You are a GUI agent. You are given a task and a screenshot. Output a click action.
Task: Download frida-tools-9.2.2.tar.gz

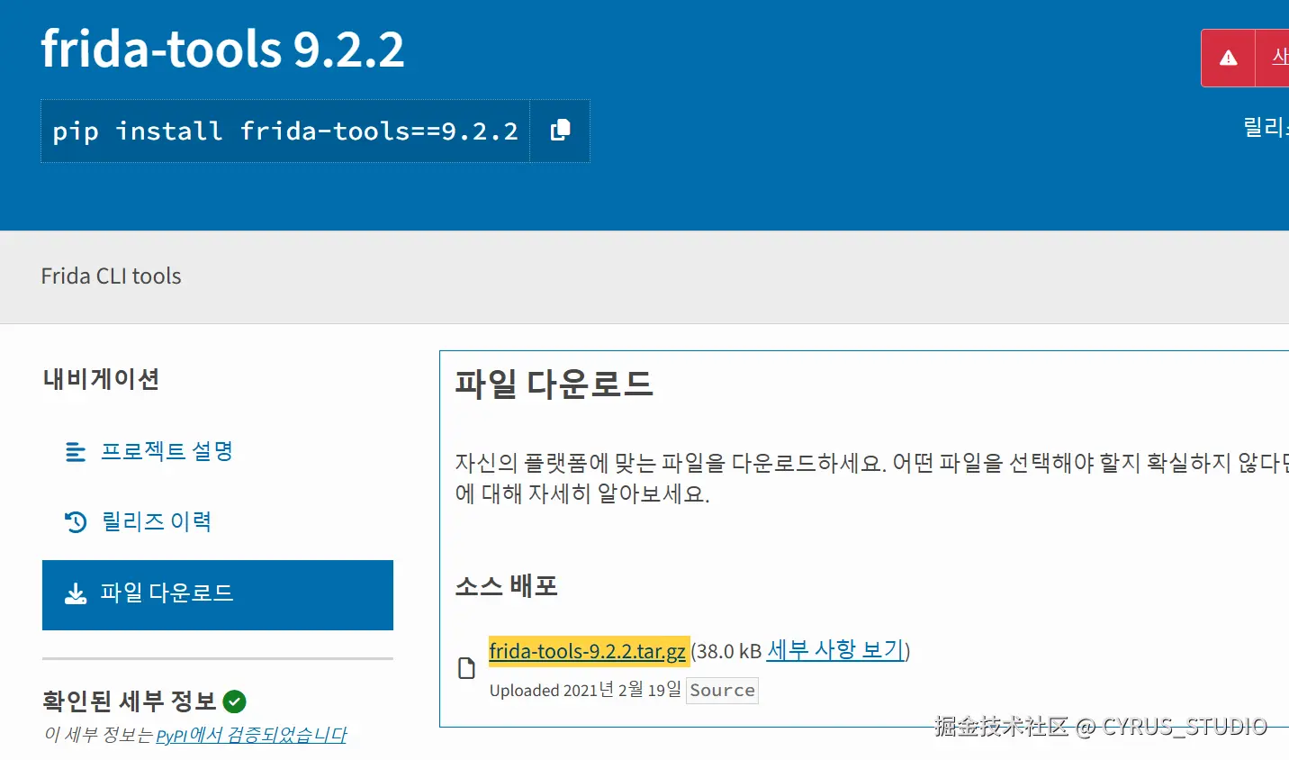tap(588, 651)
